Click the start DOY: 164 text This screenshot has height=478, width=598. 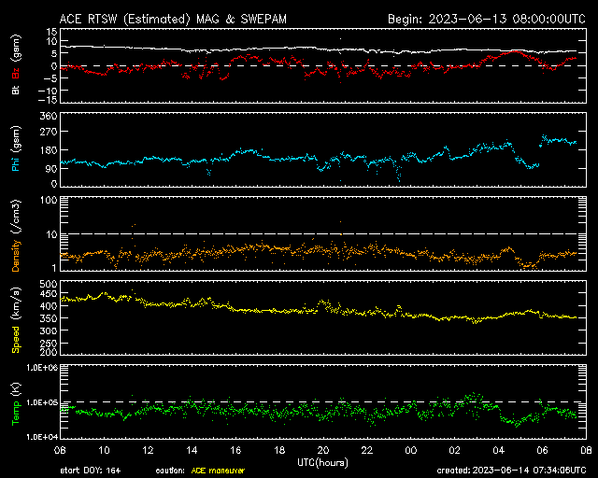pos(91,471)
